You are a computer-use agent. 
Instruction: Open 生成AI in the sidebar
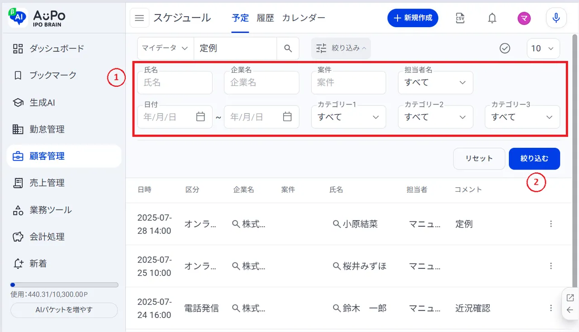(64, 103)
